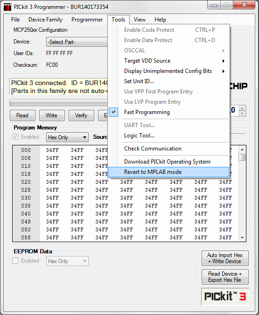Open the Device Family menu
The width and height of the screenshot is (259, 315).
tap(46, 20)
